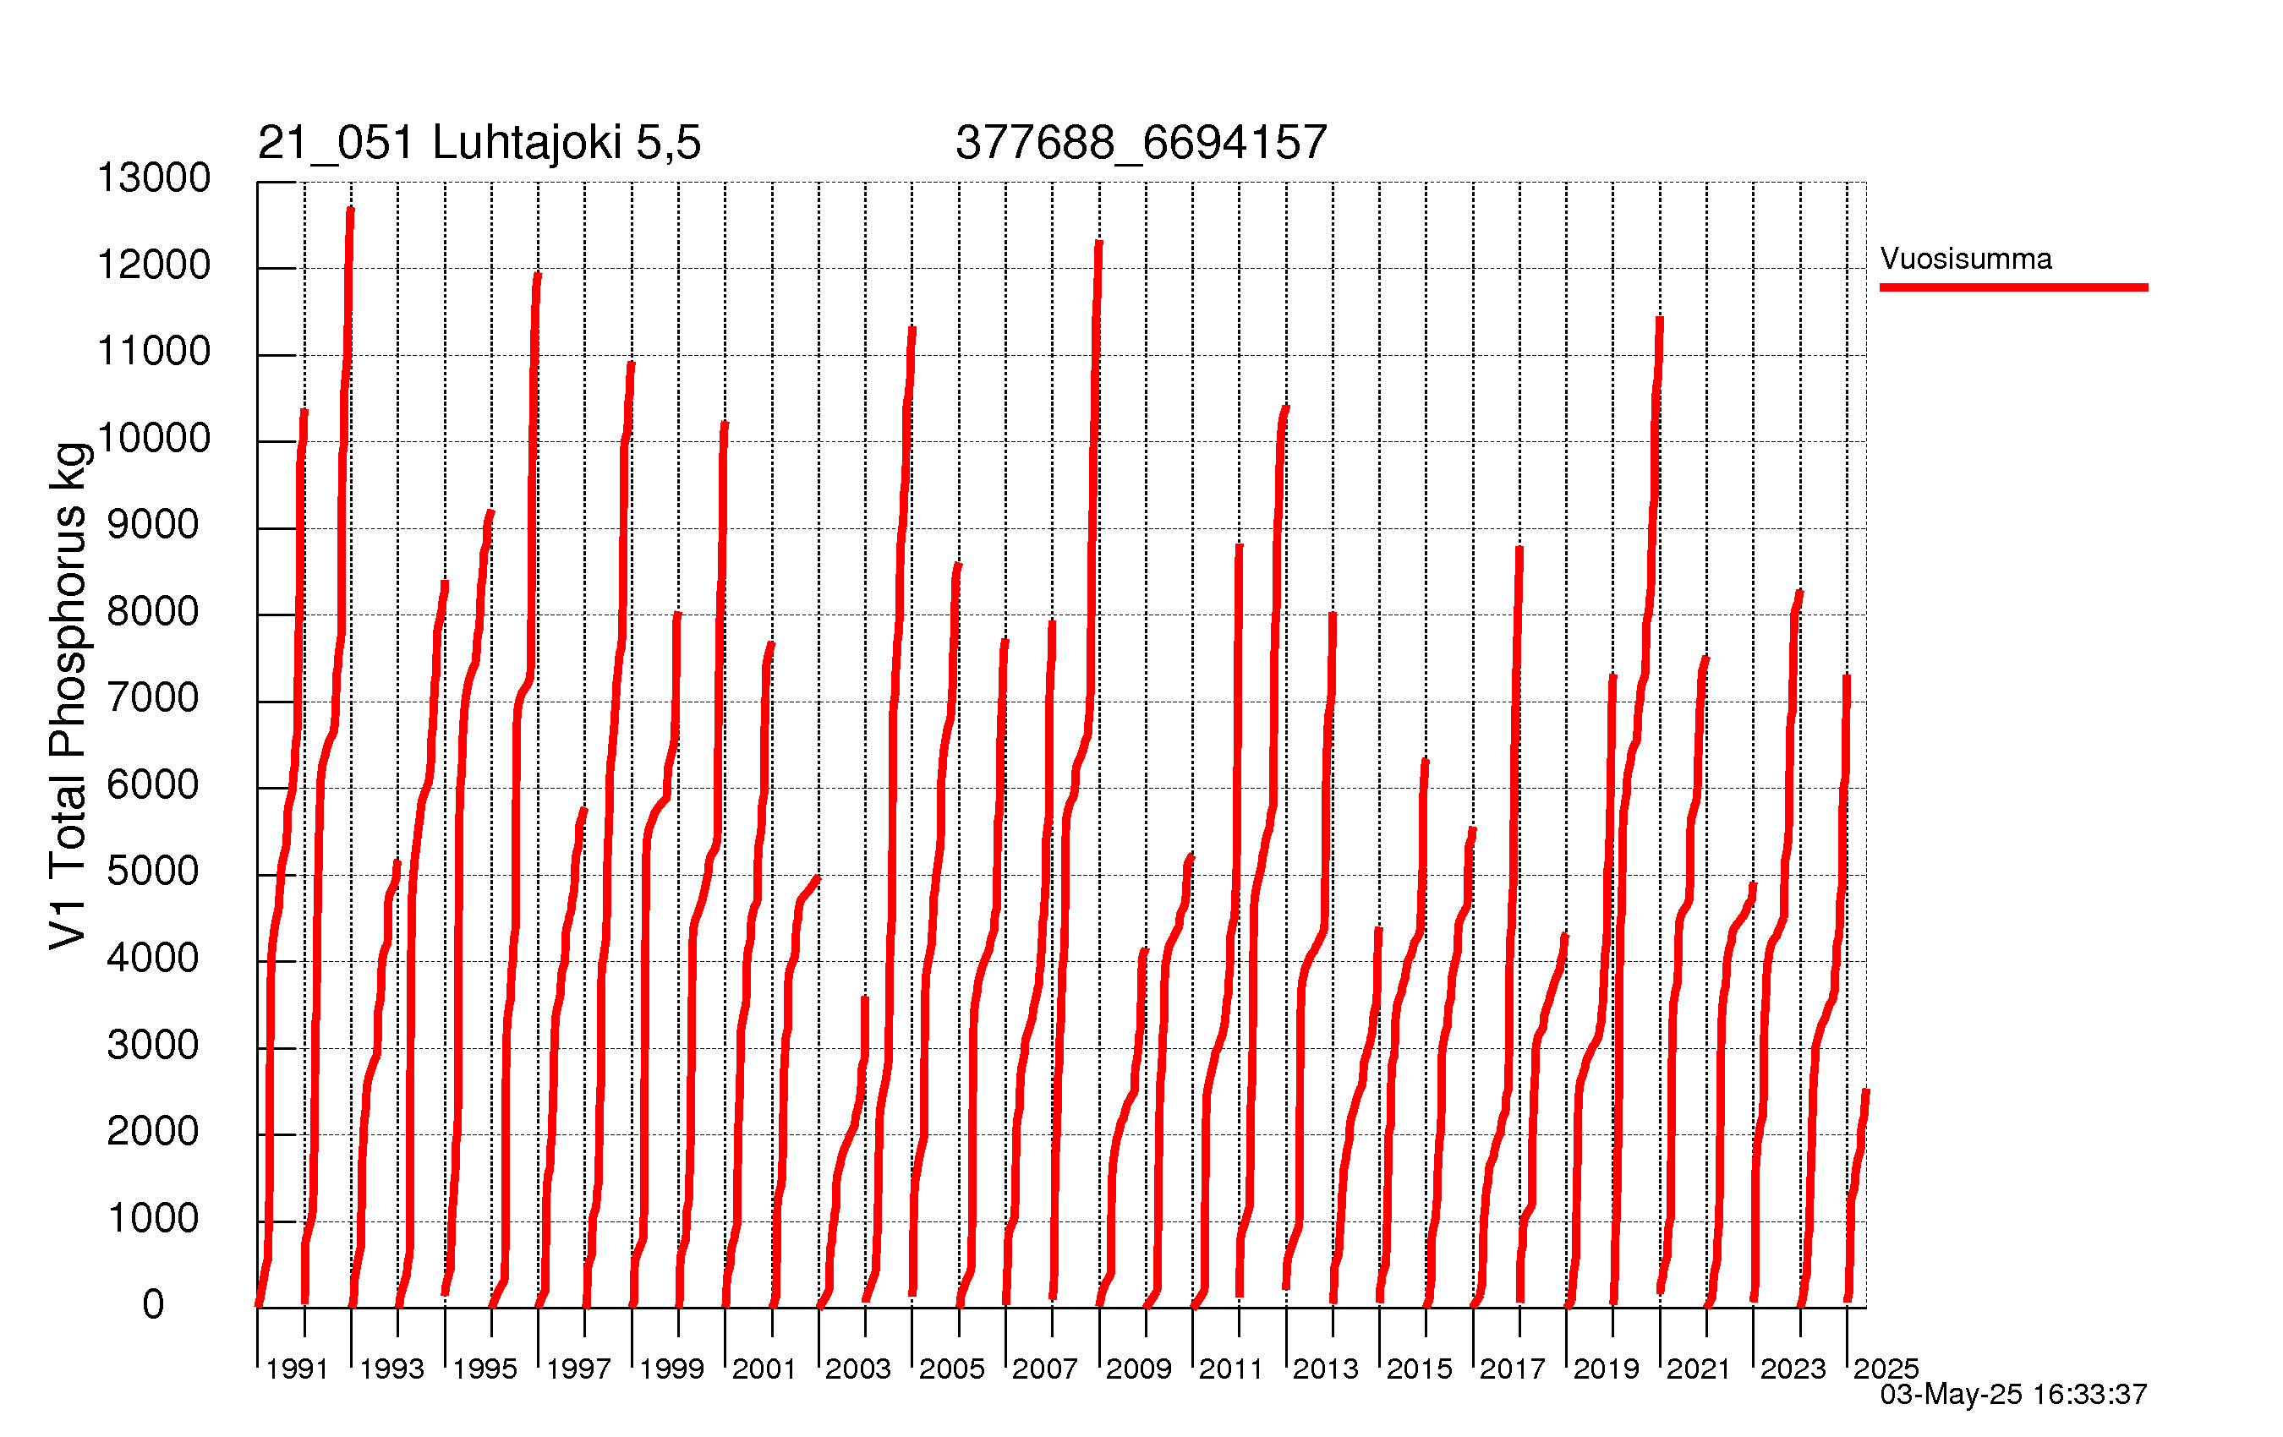Click y-axis value 11000
2283x1437 pixels.
click(154, 352)
